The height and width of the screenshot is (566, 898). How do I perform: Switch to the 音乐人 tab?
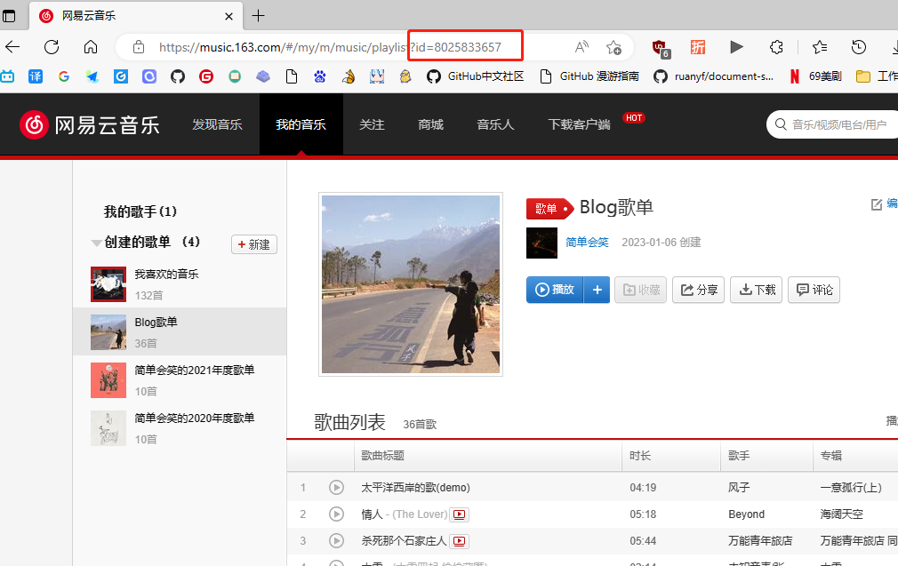495,124
